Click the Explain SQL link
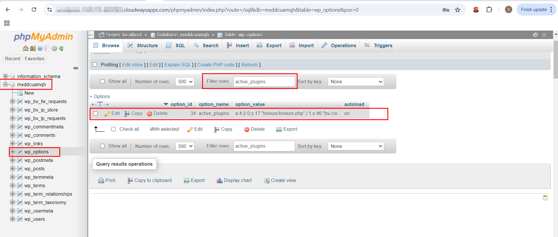Viewport: 558px width, 237px height. (178, 65)
